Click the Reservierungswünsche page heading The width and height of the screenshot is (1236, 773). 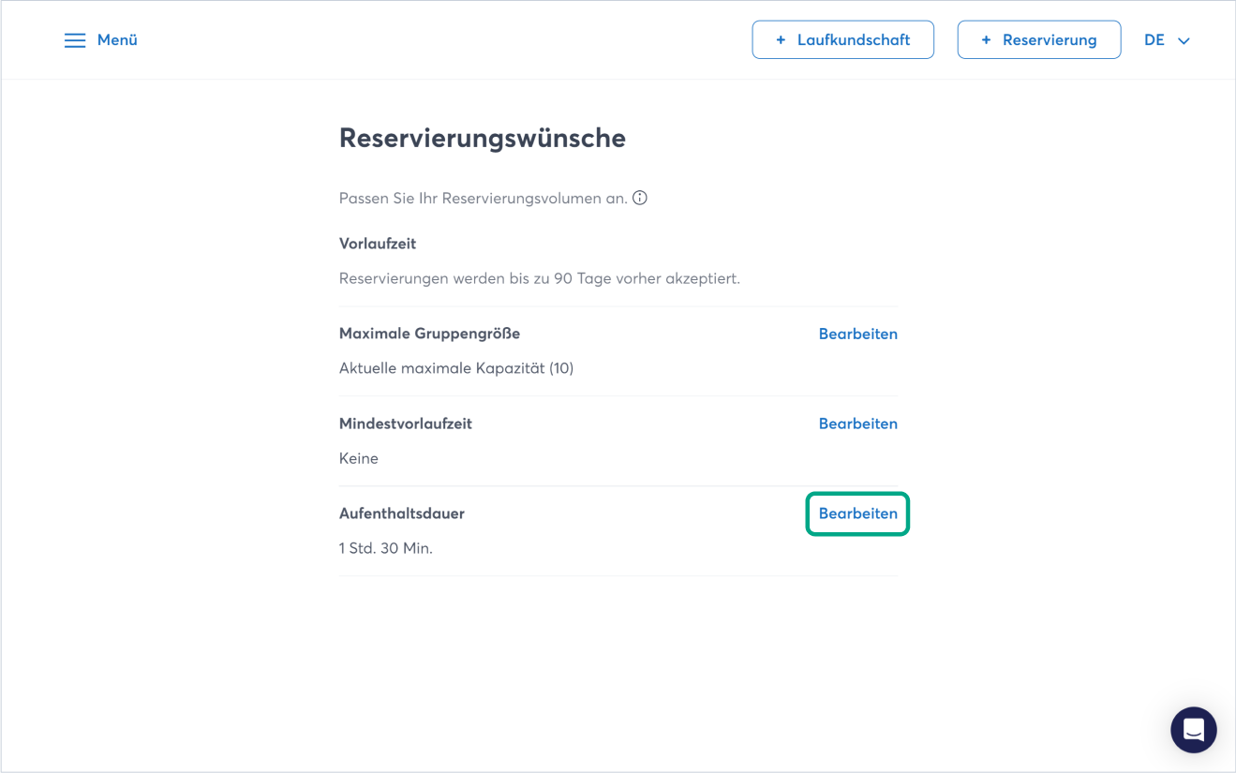click(482, 139)
